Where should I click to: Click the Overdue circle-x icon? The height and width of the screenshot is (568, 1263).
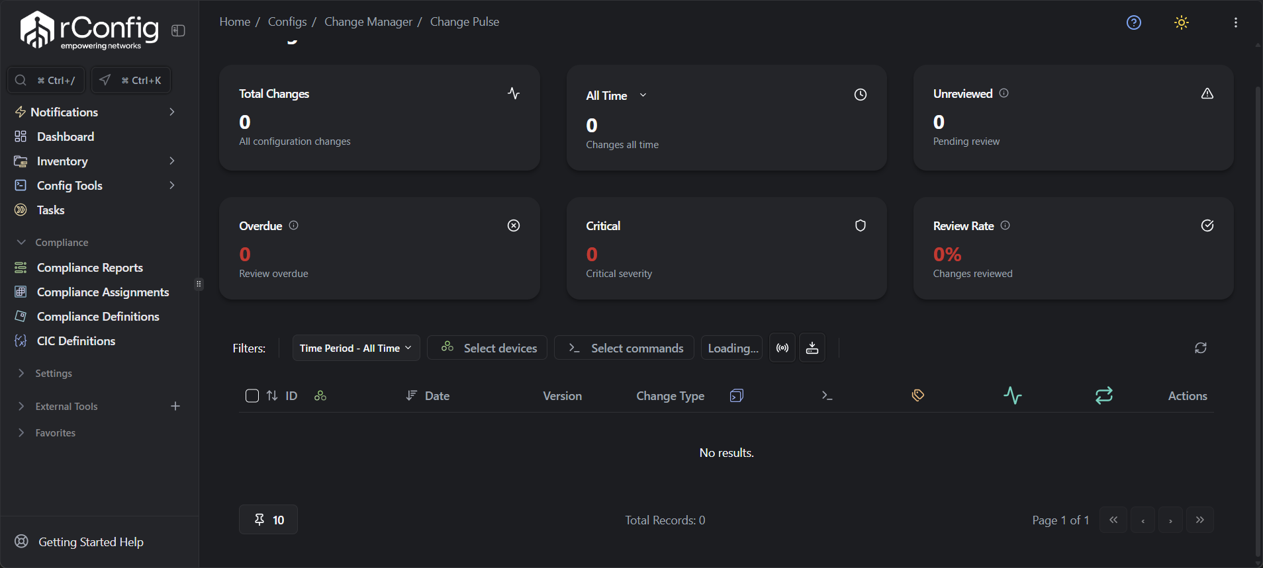click(514, 225)
